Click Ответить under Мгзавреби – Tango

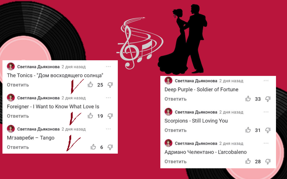18,147
